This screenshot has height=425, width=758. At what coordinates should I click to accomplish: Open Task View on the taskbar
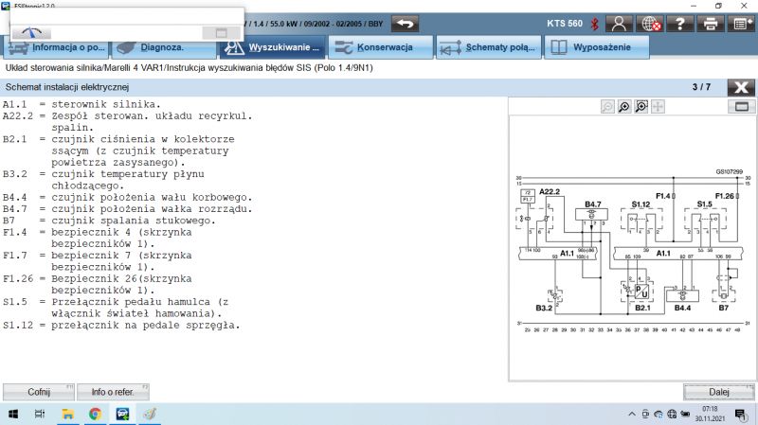click(x=40, y=414)
